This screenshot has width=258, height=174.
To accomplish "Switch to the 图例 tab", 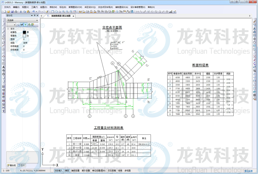I will click(21, 165).
